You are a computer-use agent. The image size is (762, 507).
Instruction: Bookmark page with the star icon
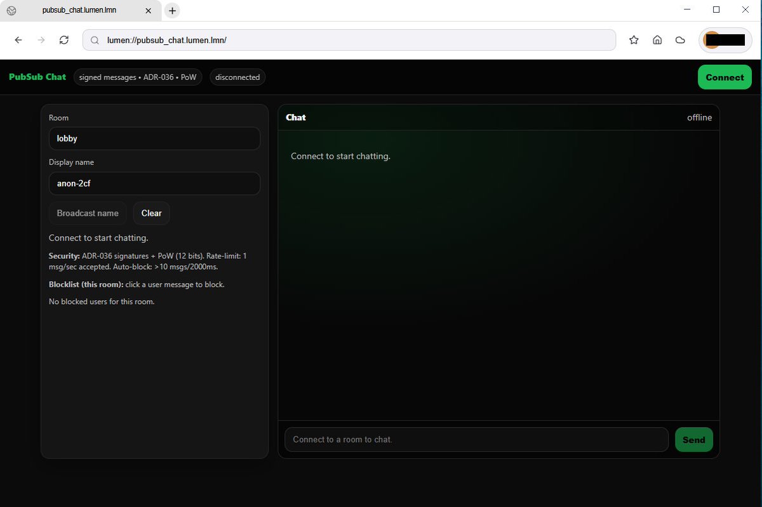click(634, 40)
